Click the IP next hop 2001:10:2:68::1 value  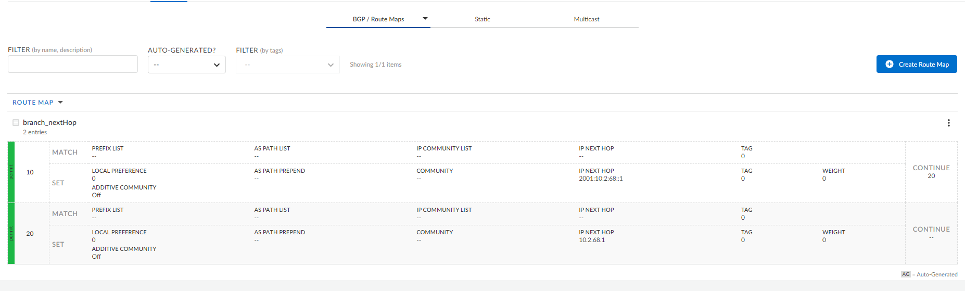[x=601, y=179]
